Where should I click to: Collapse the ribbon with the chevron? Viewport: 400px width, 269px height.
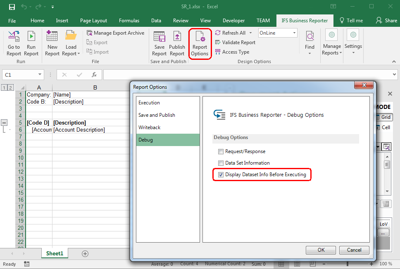click(394, 61)
